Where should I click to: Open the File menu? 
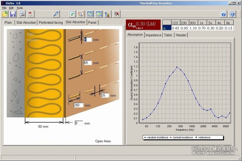[x=4, y=8]
